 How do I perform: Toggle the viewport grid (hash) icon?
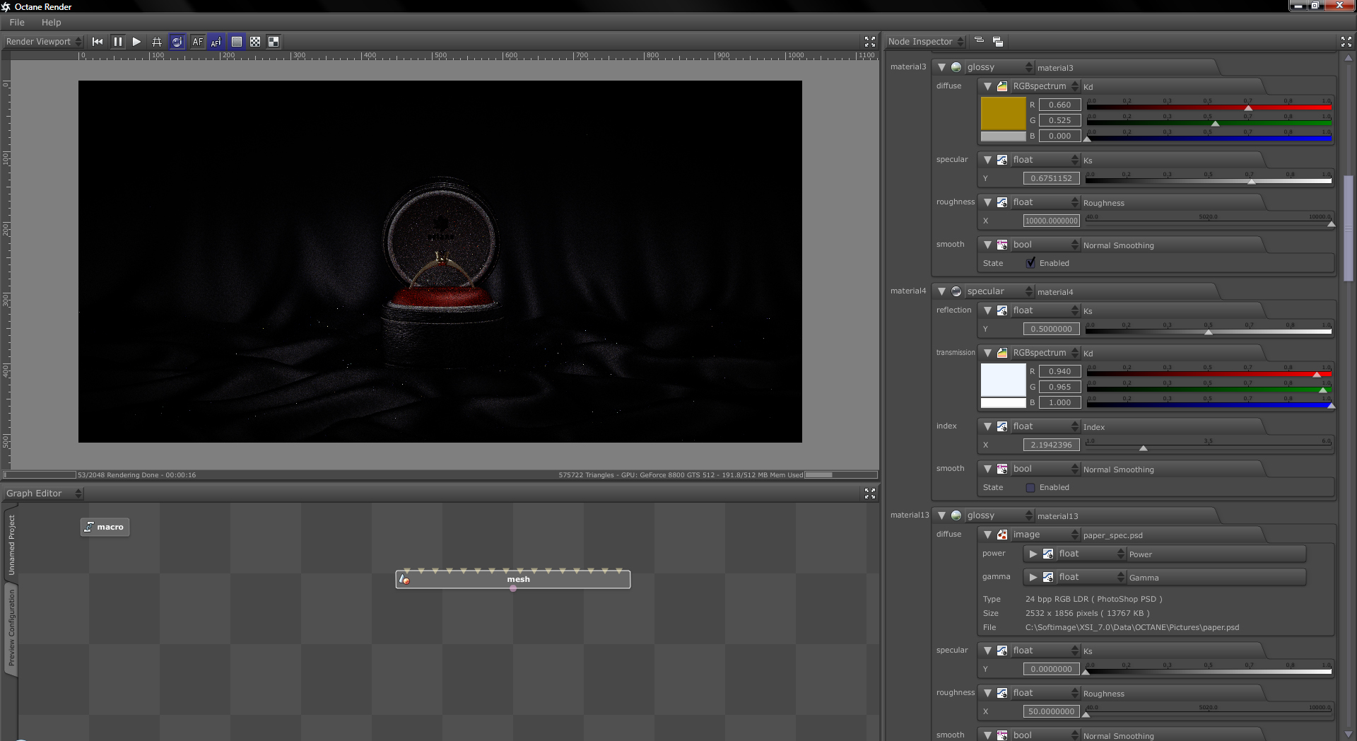click(157, 42)
